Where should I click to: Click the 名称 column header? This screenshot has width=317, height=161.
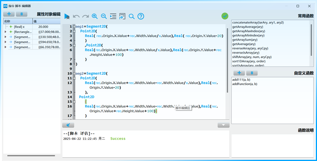[18, 21]
